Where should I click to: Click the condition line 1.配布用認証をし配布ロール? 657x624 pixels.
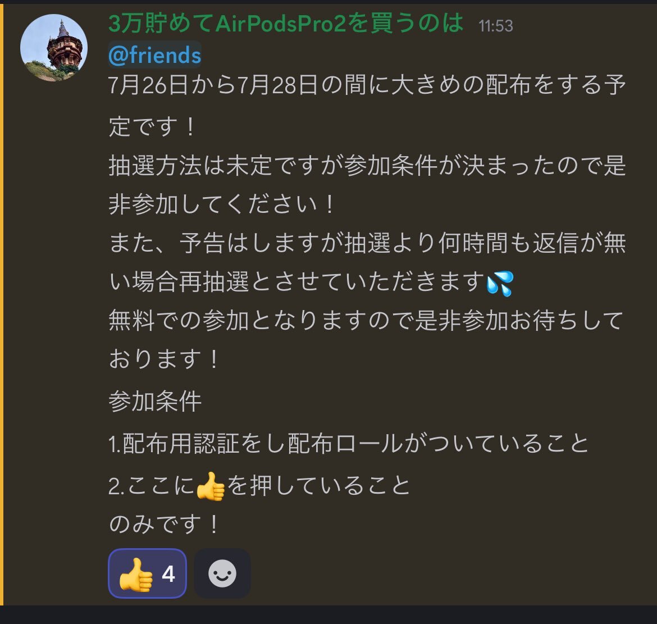(349, 443)
